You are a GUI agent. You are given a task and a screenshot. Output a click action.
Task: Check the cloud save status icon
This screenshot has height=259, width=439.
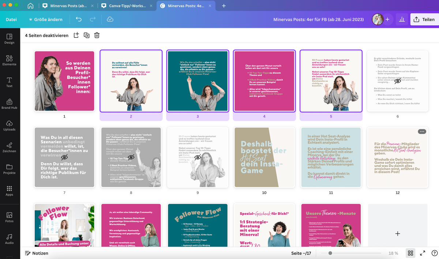(110, 19)
